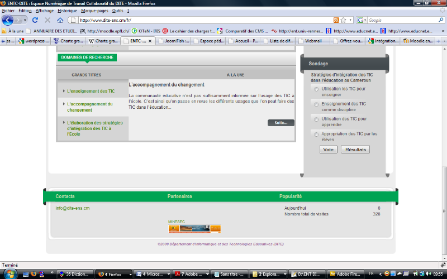Expand the '2 Explora...' taskbar group
The image size is (447, 279).
point(285,274)
